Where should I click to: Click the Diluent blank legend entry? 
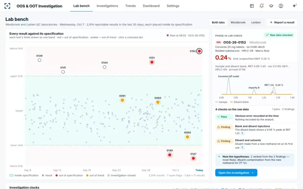tap(239, 102)
